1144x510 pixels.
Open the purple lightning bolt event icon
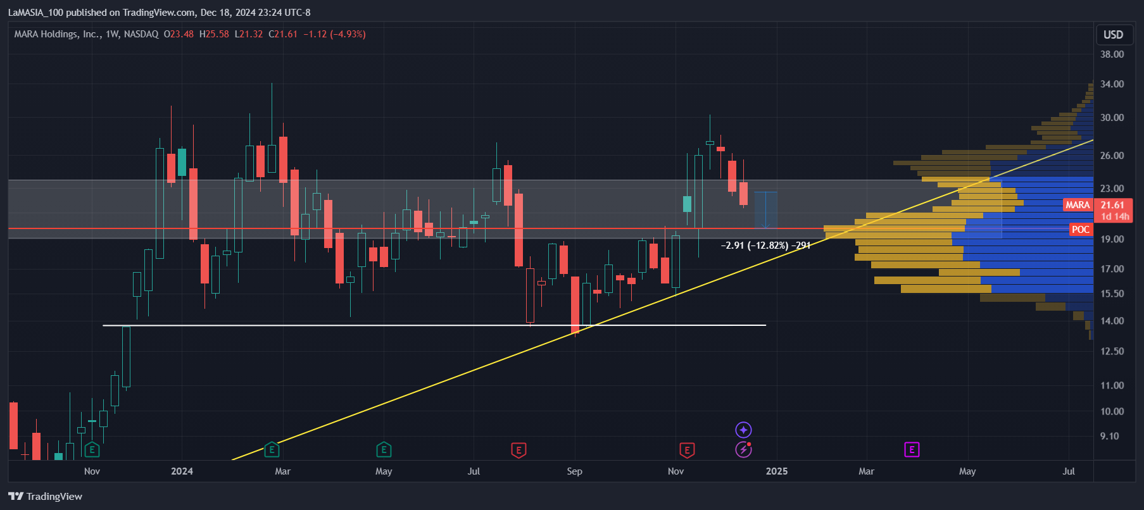point(743,450)
